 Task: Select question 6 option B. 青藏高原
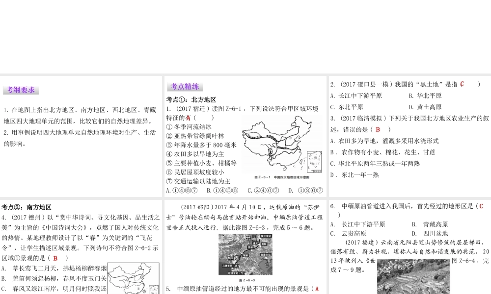[430, 224]
